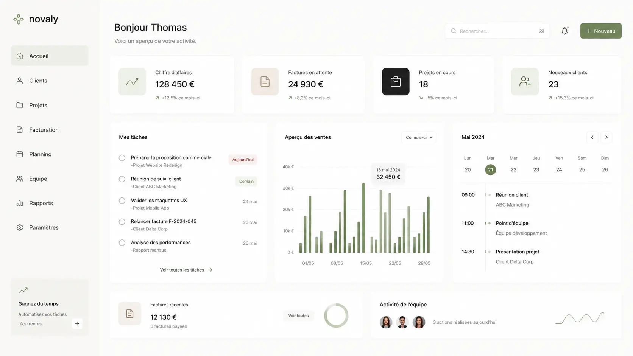Click the Factures en attente document icon
Screen dimensions: 633x356
coord(265,81)
